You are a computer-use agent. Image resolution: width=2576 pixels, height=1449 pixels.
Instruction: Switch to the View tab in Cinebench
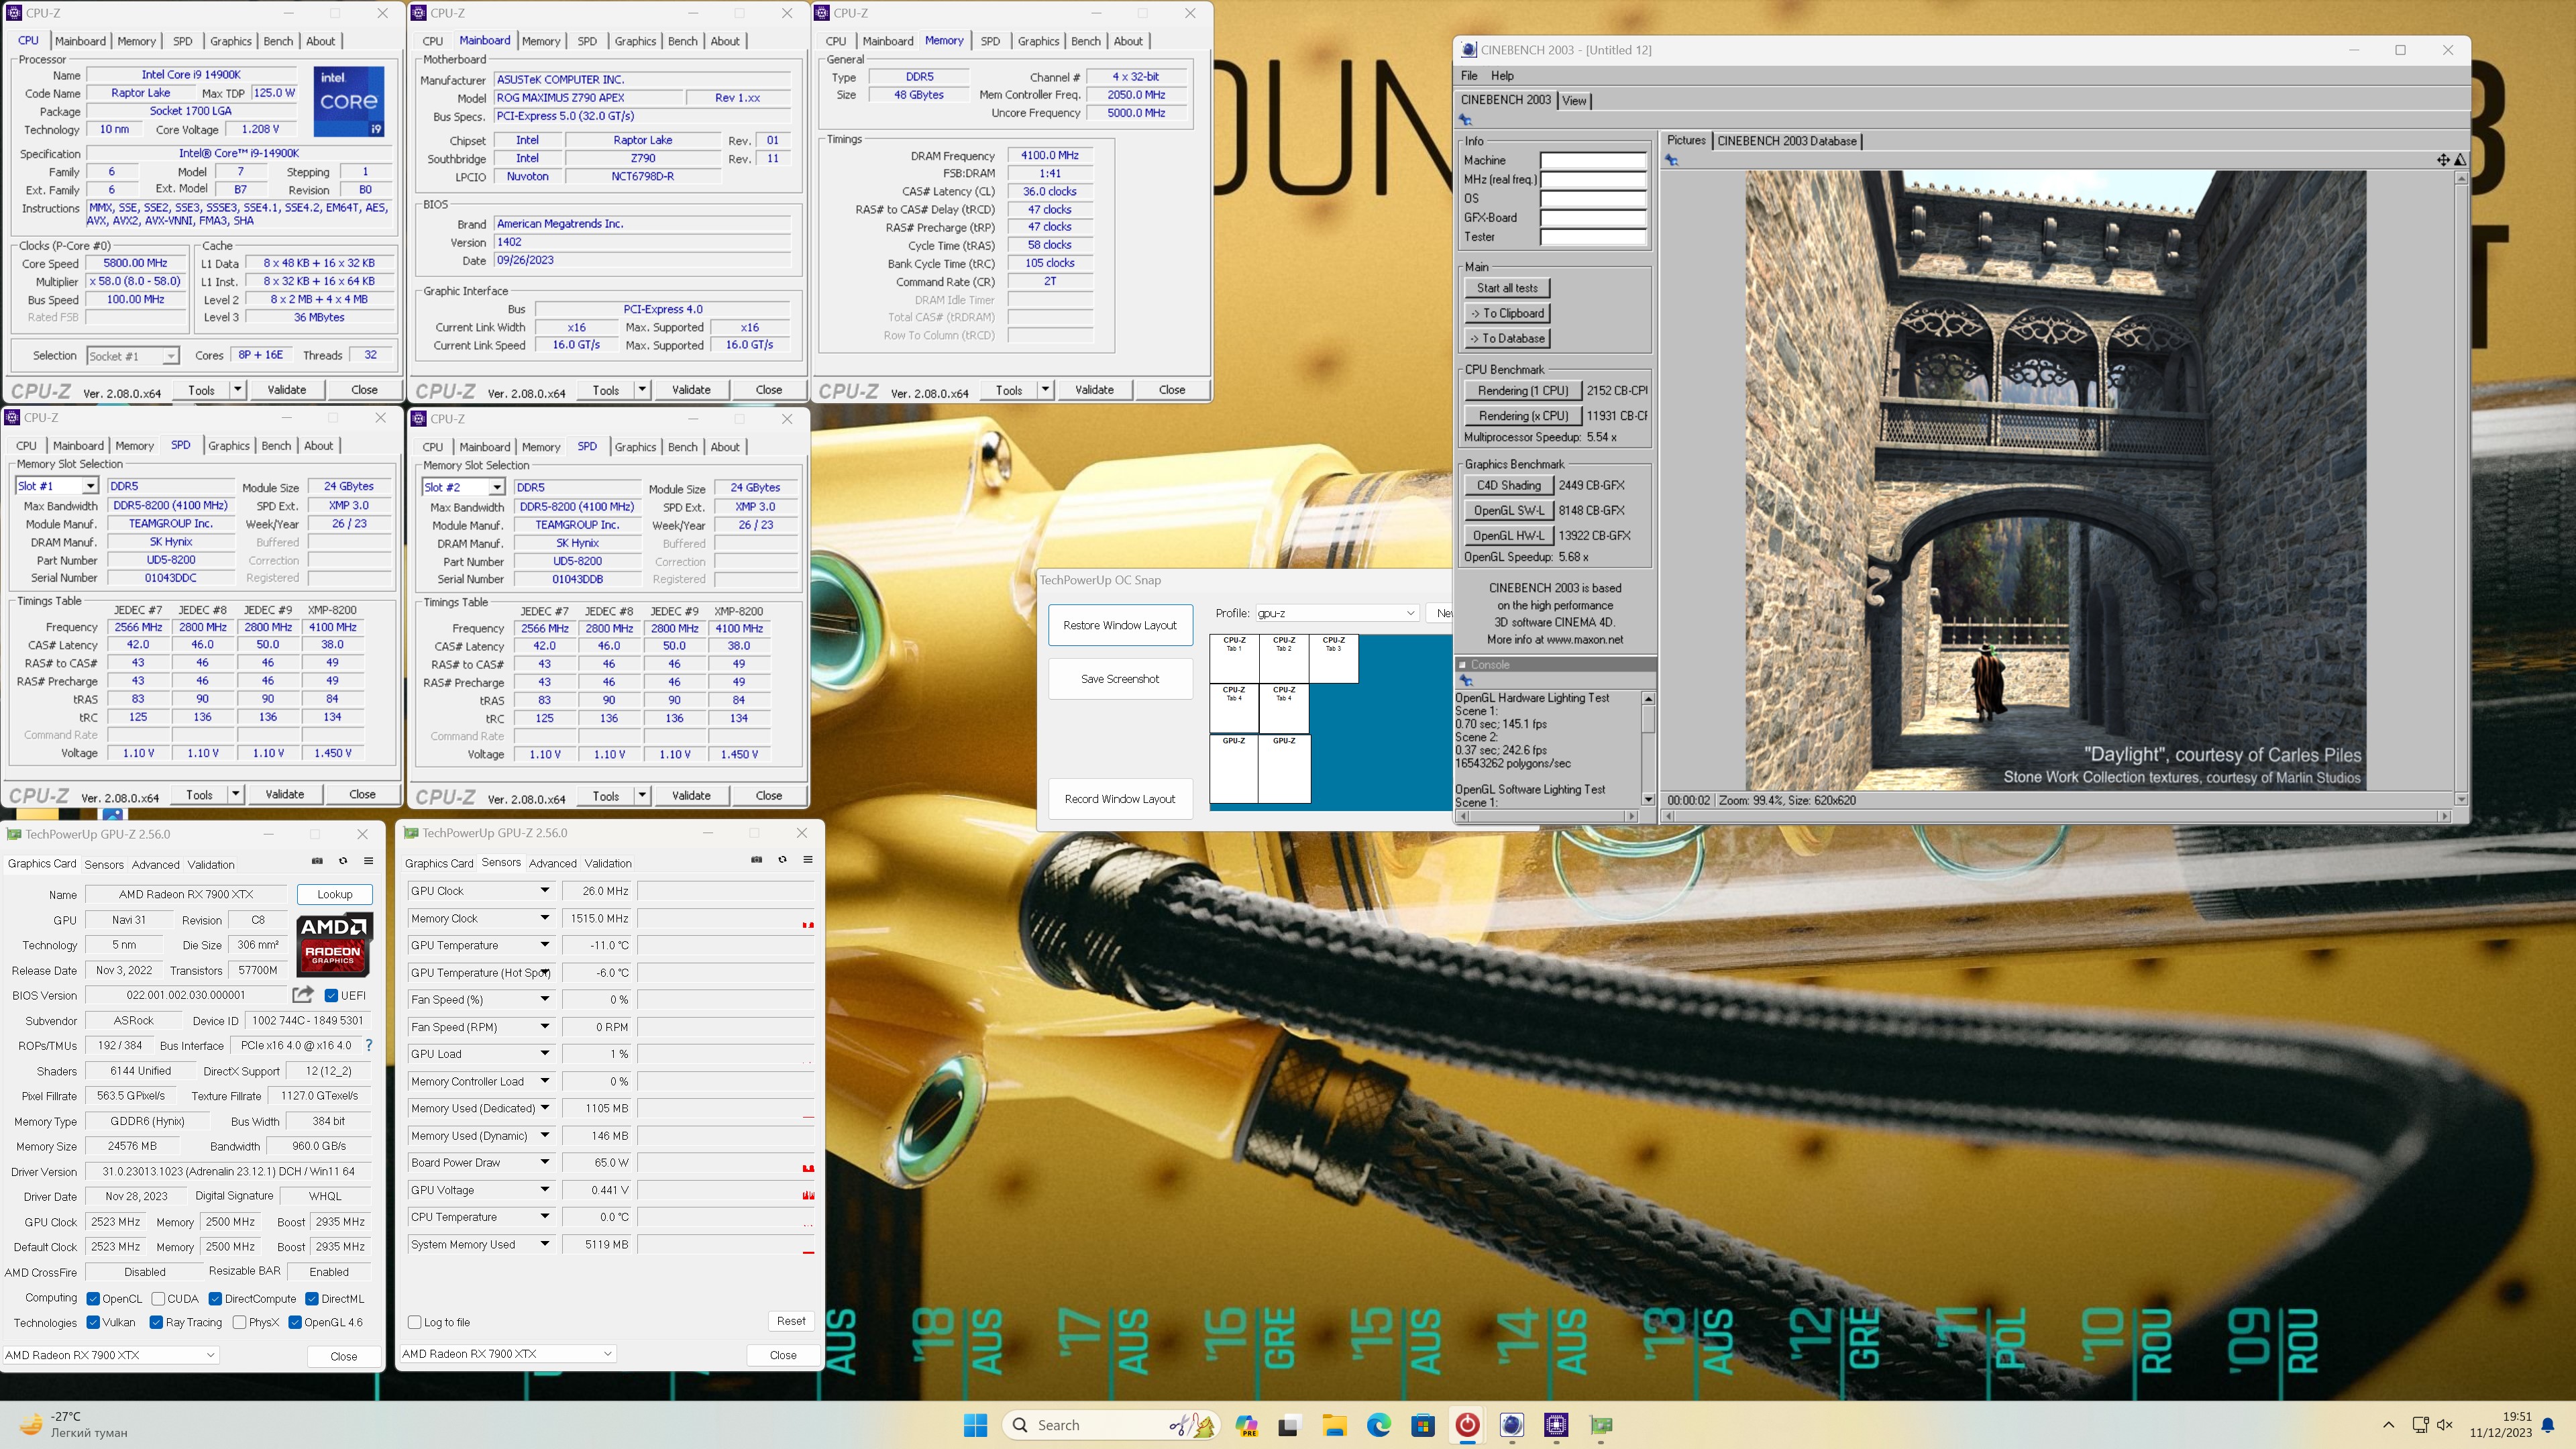(x=1574, y=100)
